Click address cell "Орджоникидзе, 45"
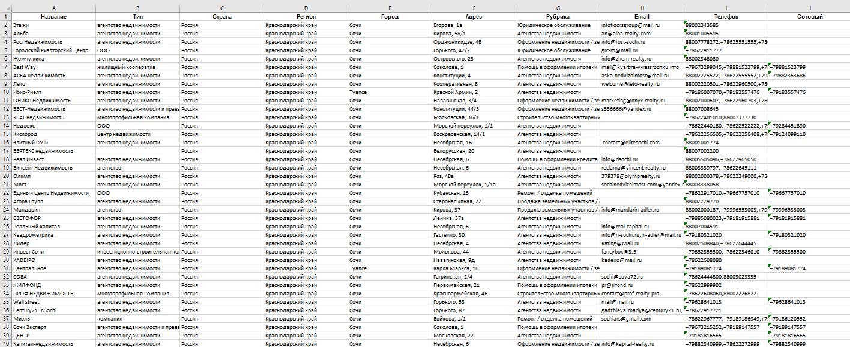This screenshot has width=850, height=347. coord(457,42)
